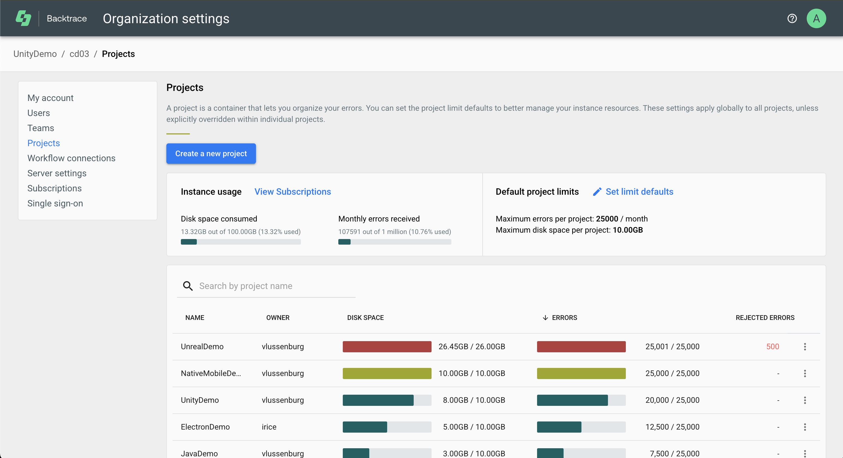Open NativeMobileDemo row three-dot menu

(805, 373)
